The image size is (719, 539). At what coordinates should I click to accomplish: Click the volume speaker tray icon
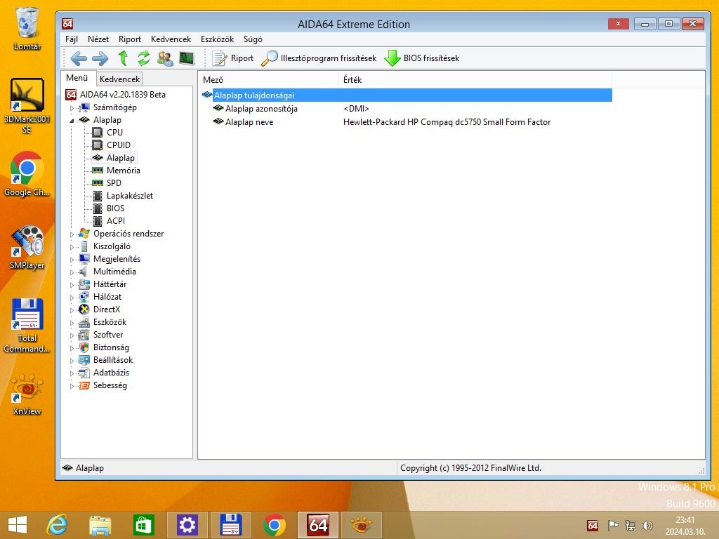(647, 525)
